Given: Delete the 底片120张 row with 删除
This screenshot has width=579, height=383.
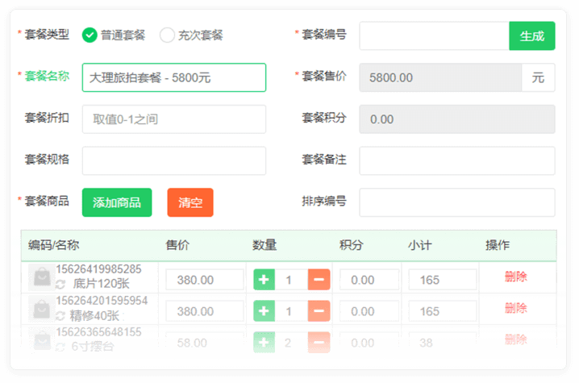Looking at the screenshot, I should (x=516, y=277).
